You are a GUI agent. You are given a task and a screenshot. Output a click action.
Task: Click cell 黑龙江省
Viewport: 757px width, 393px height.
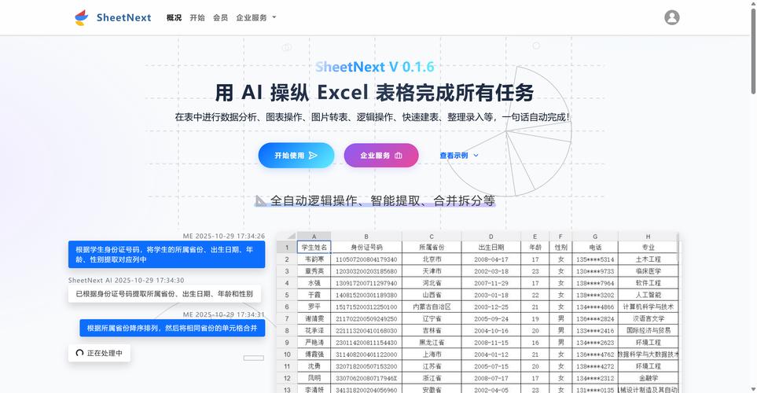[432, 343]
